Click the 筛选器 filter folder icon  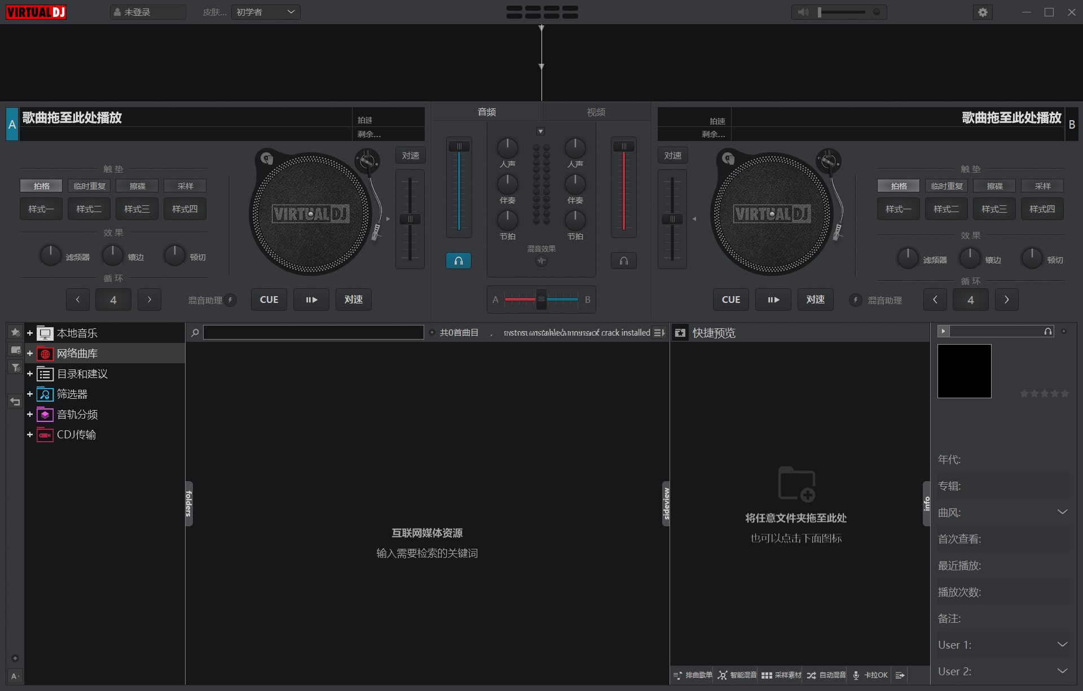pyautogui.click(x=45, y=394)
